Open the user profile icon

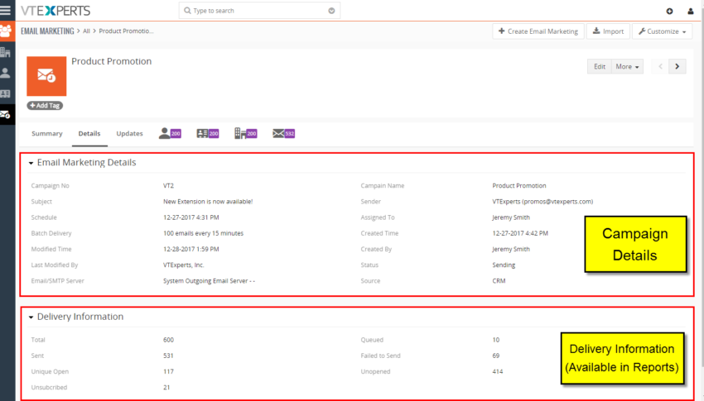point(691,12)
